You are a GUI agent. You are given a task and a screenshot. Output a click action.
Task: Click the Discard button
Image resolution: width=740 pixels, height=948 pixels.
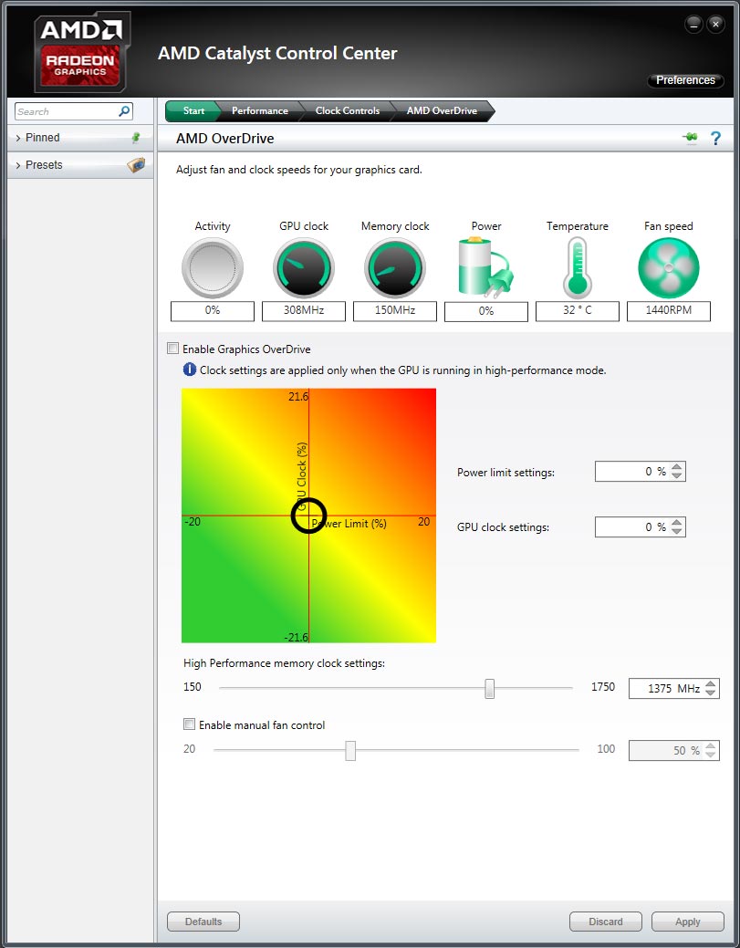point(606,922)
